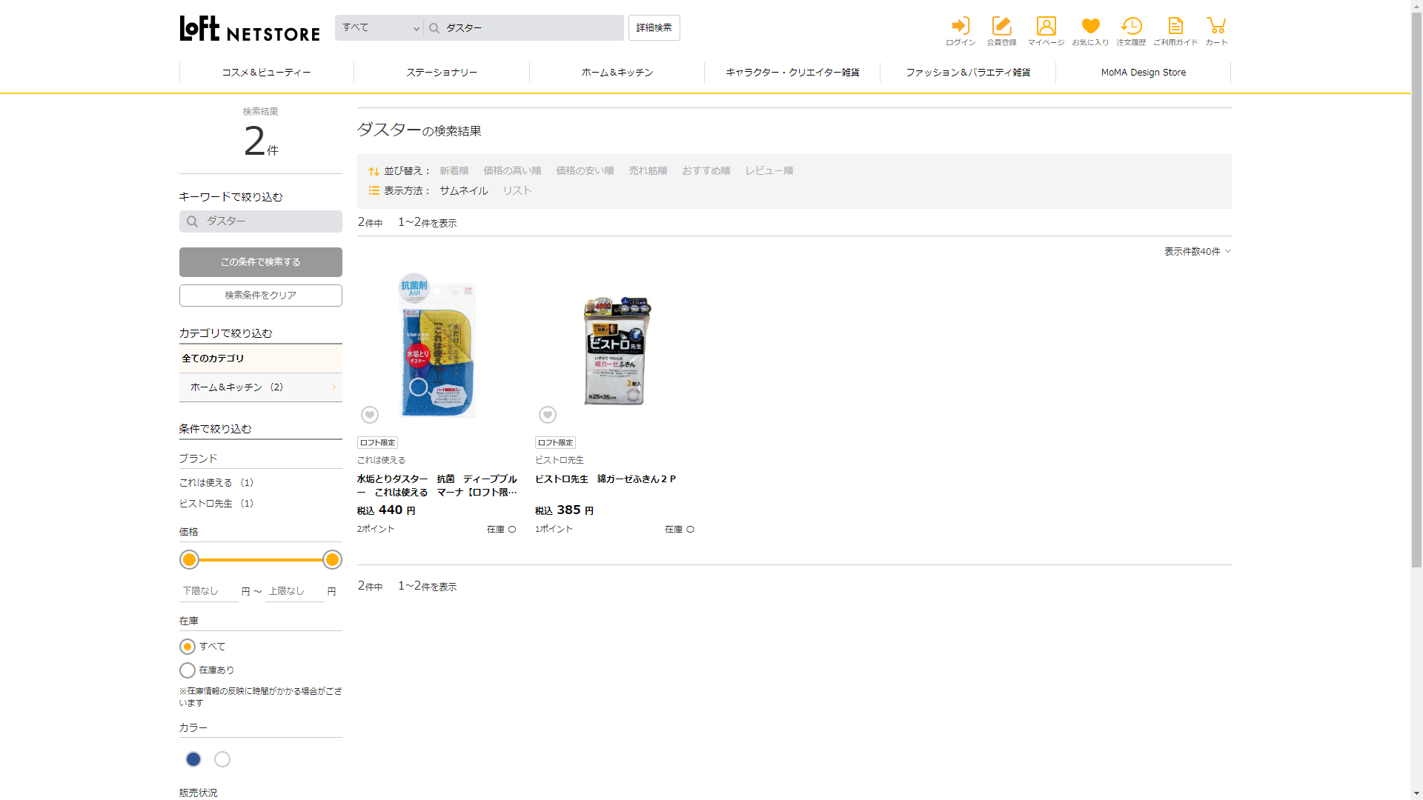Open favorites heart icon in header

pos(1090,31)
